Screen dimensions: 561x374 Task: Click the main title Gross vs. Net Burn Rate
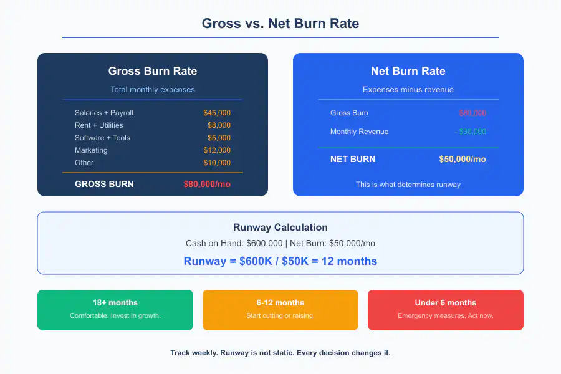point(280,24)
